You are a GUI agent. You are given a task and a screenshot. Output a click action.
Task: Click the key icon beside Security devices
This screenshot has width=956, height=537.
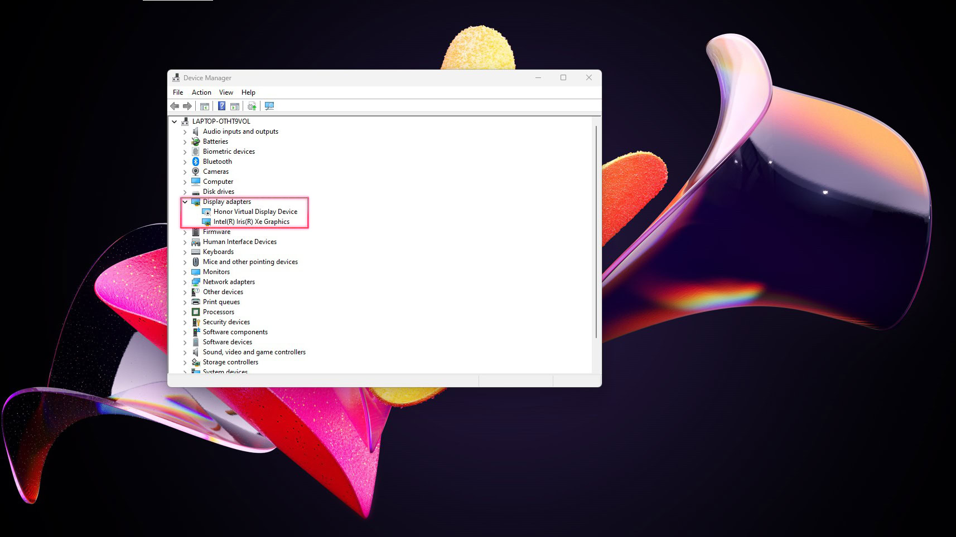(196, 322)
